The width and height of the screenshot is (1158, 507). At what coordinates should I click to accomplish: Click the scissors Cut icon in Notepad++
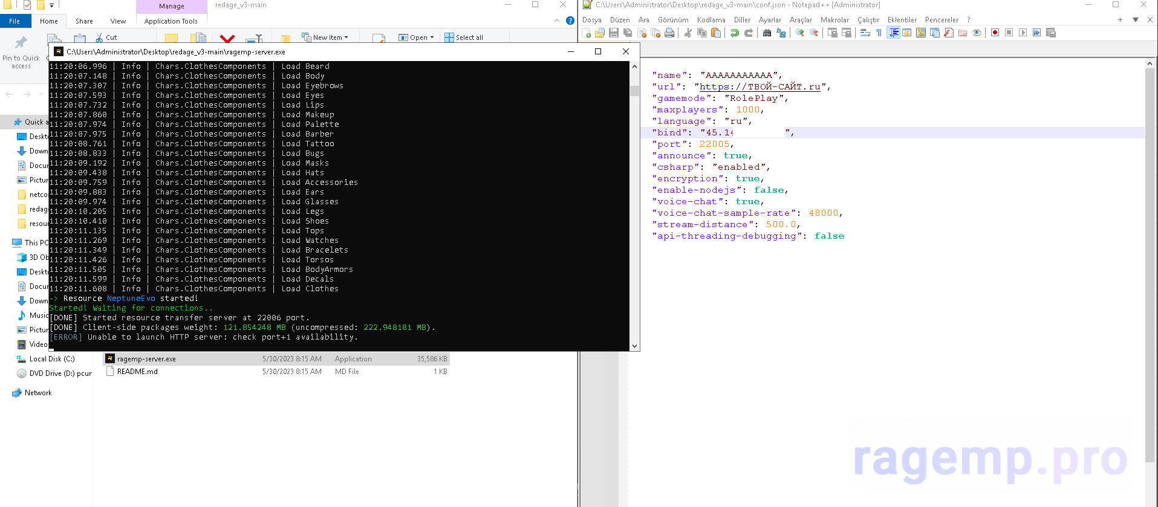[688, 33]
